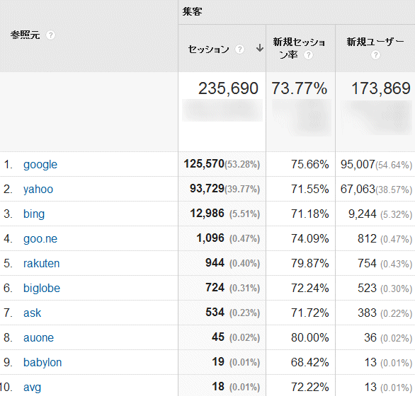Open help icon next to セッション header
The width and height of the screenshot is (415, 396).
(x=239, y=49)
